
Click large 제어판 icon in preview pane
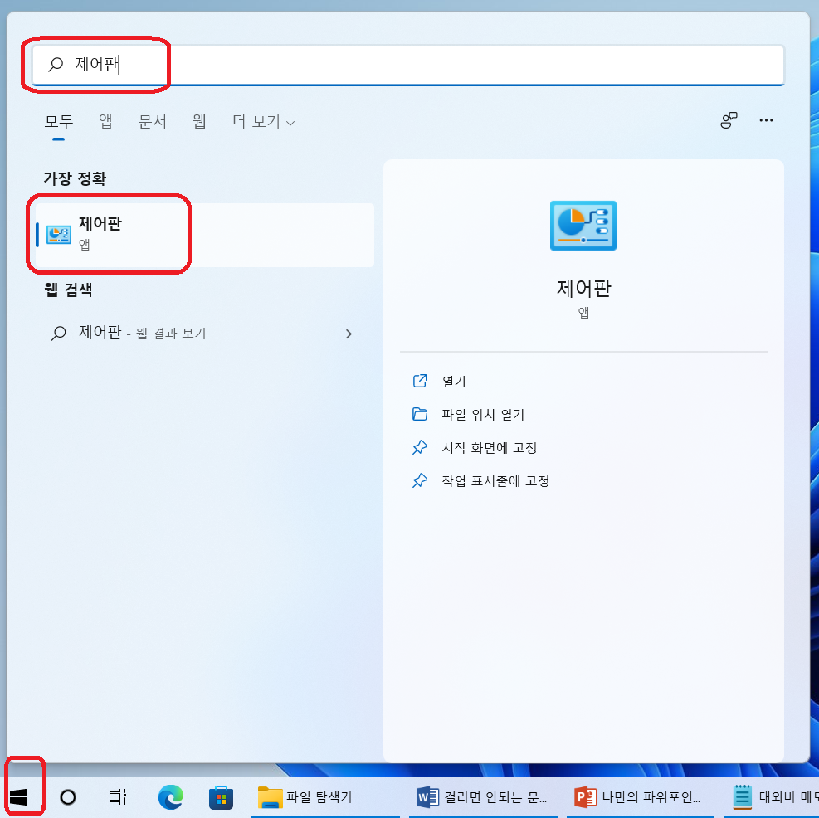(x=583, y=226)
